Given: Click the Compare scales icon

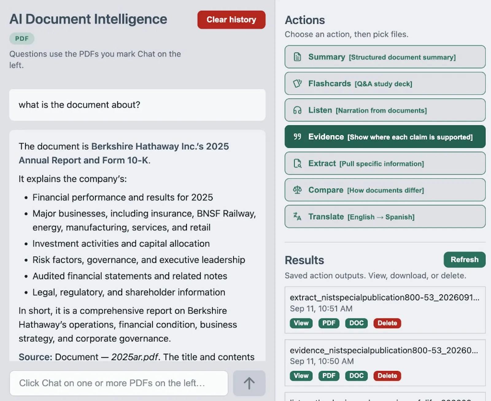Looking at the screenshot, I should point(297,190).
